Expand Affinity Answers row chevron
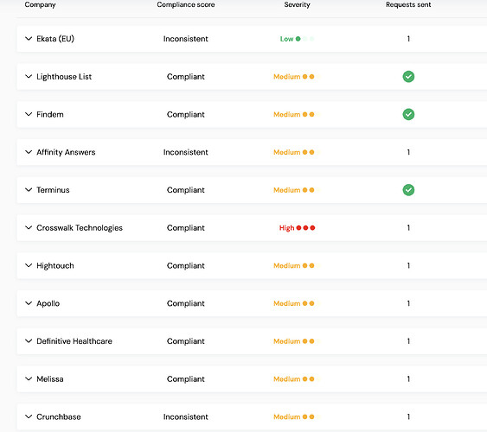487x432 pixels. click(x=29, y=152)
